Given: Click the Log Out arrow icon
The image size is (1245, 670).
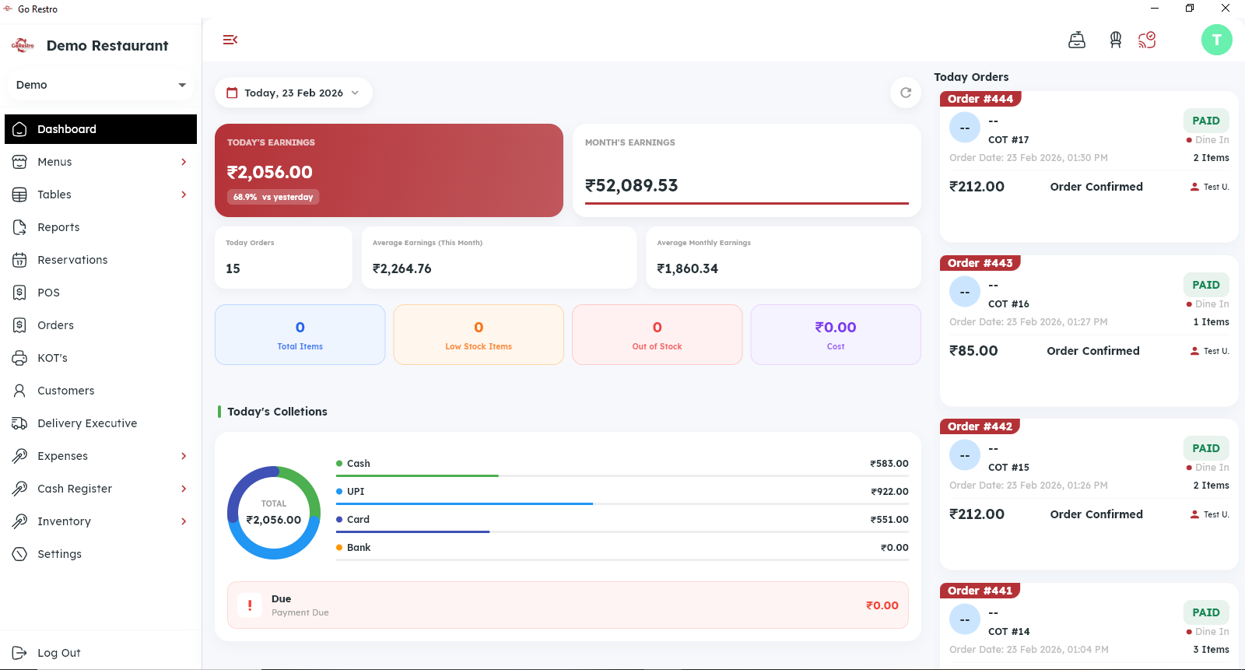Looking at the screenshot, I should [x=20, y=653].
